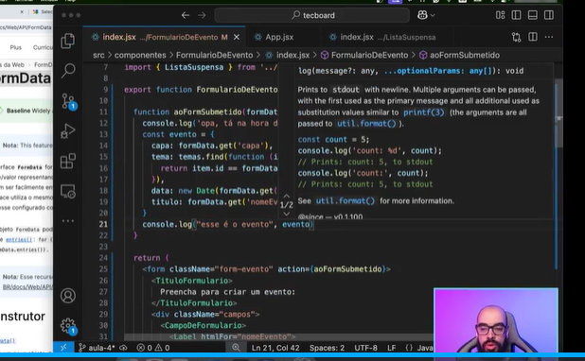Open the Extensions view

[68, 161]
